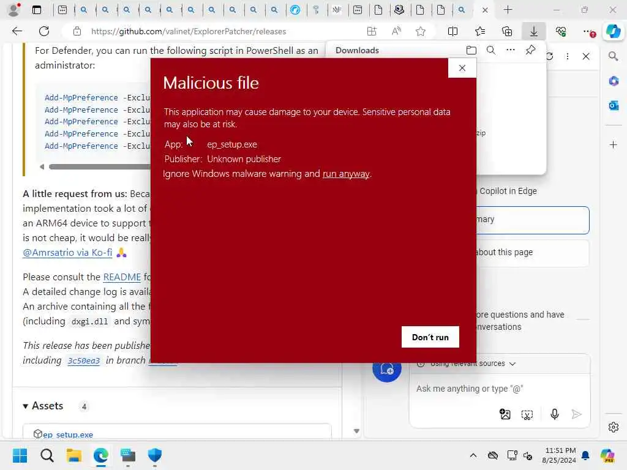This screenshot has width=627, height=470.
Task: Download ep_setup.exe asset
Action: tap(68, 435)
